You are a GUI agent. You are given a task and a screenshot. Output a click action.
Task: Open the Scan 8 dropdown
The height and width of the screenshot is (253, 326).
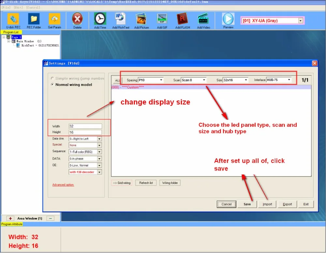click(204, 80)
